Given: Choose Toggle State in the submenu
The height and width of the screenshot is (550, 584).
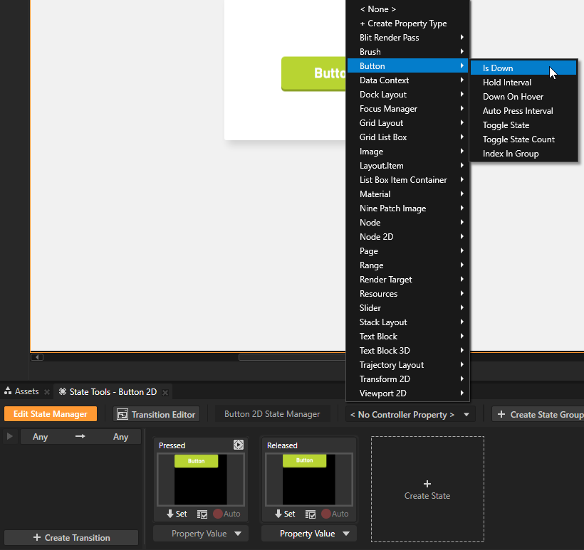Looking at the screenshot, I should [506, 125].
